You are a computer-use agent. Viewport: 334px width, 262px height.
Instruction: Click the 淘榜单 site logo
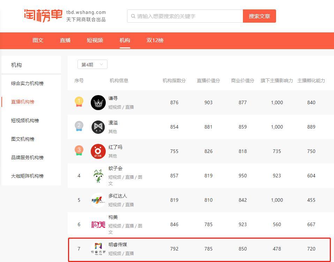tap(43, 16)
